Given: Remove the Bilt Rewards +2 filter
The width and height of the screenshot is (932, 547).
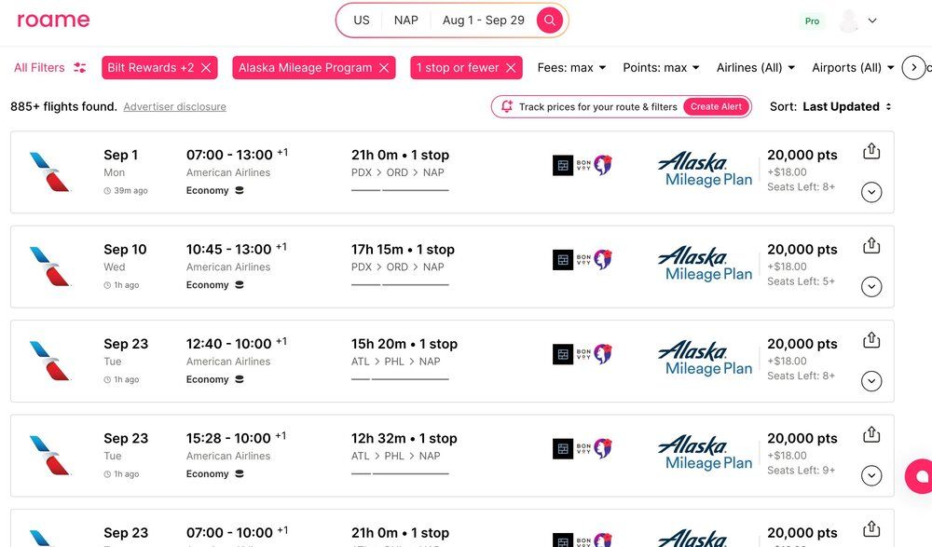Looking at the screenshot, I should point(207,68).
